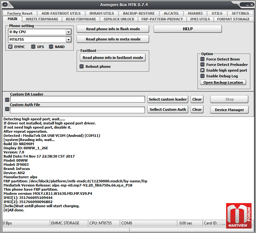Click the Model: IF9003 log line
The width and height of the screenshot is (256, 233).
click(x=16, y=165)
